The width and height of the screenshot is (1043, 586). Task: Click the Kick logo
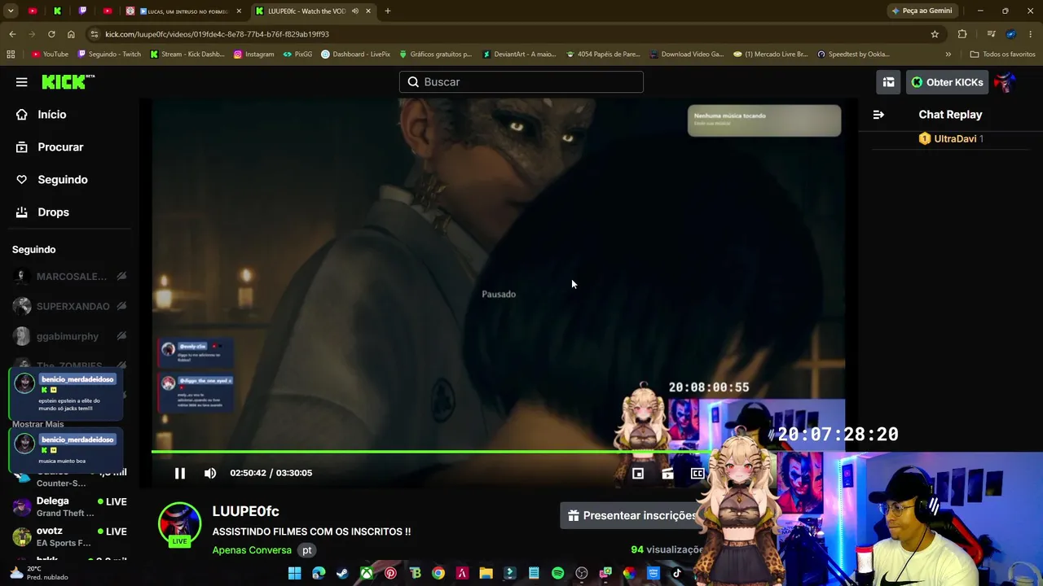click(68, 82)
